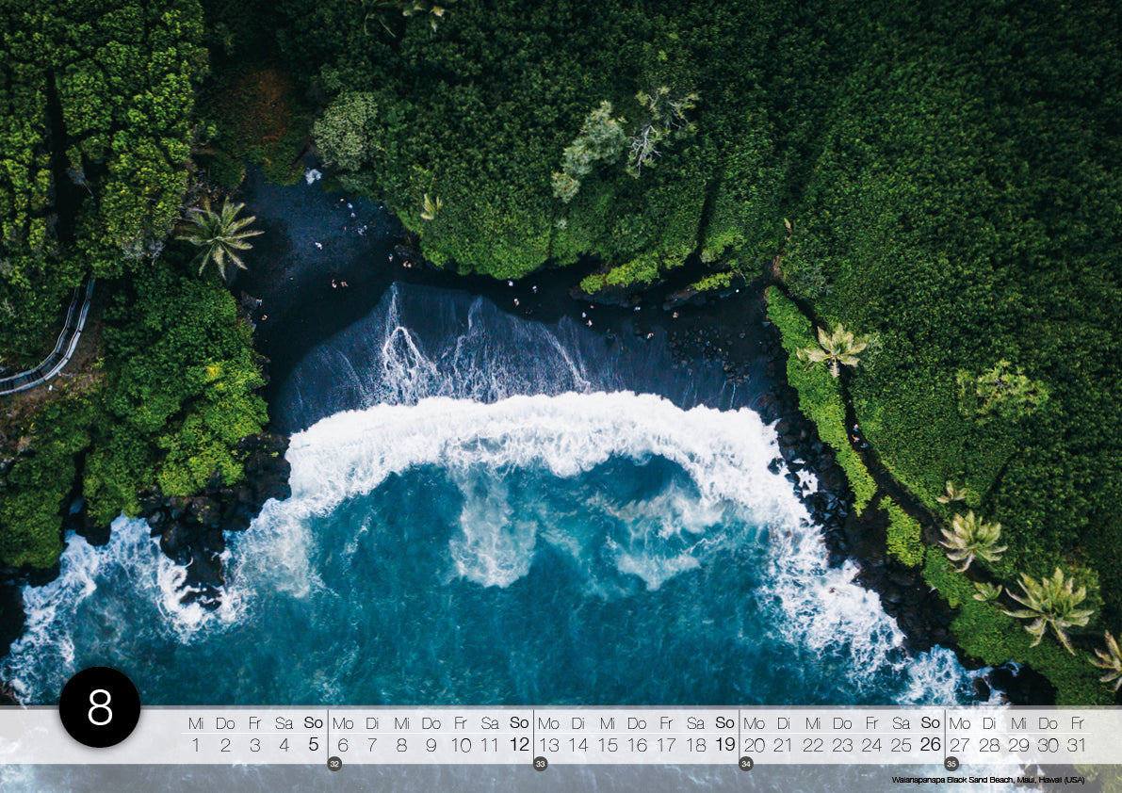Viewport: 1122px width, 793px height.
Task: Click the black month number 8 circle
Action: point(100,707)
